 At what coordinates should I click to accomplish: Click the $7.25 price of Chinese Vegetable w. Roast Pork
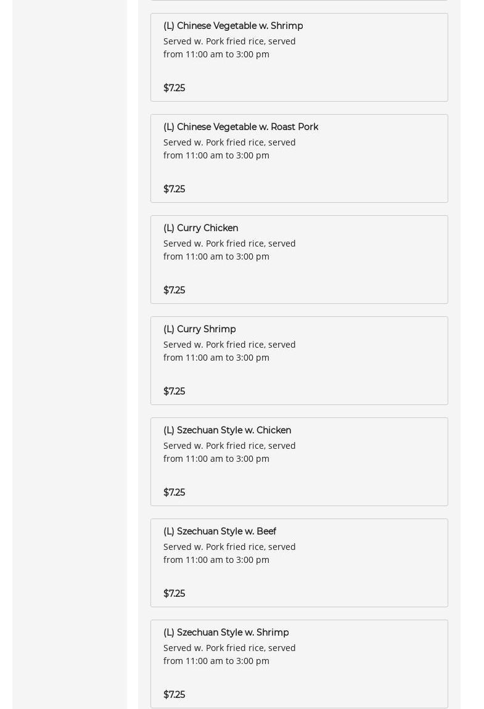(x=174, y=189)
